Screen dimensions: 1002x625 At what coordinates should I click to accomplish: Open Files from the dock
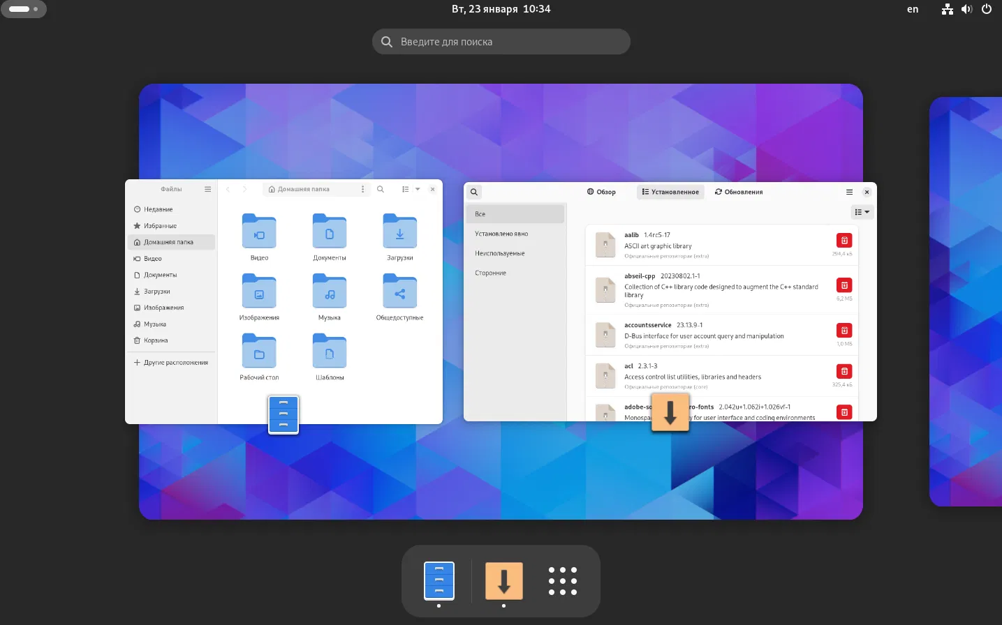click(439, 580)
